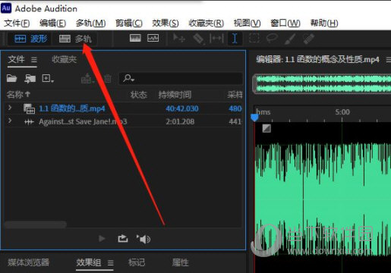Viewport: 391px width, 273px height.
Task: Select the 1.1 函数的..质.mp4 file
Action: 72,108
